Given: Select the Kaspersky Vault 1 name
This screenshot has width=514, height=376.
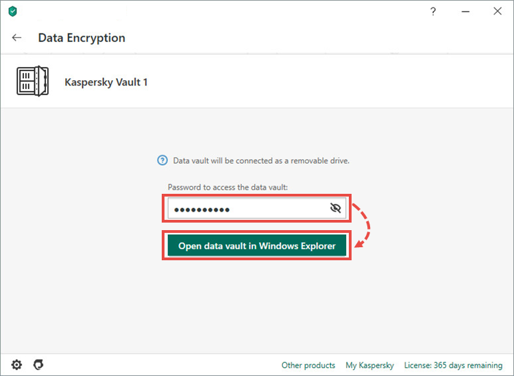Looking at the screenshot, I should click(106, 82).
